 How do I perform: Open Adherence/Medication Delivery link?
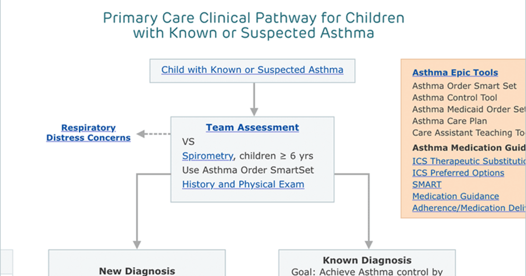pos(469,208)
